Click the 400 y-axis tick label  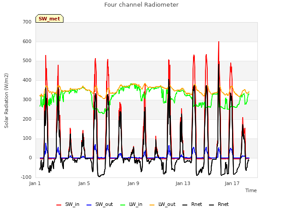pos(27,80)
